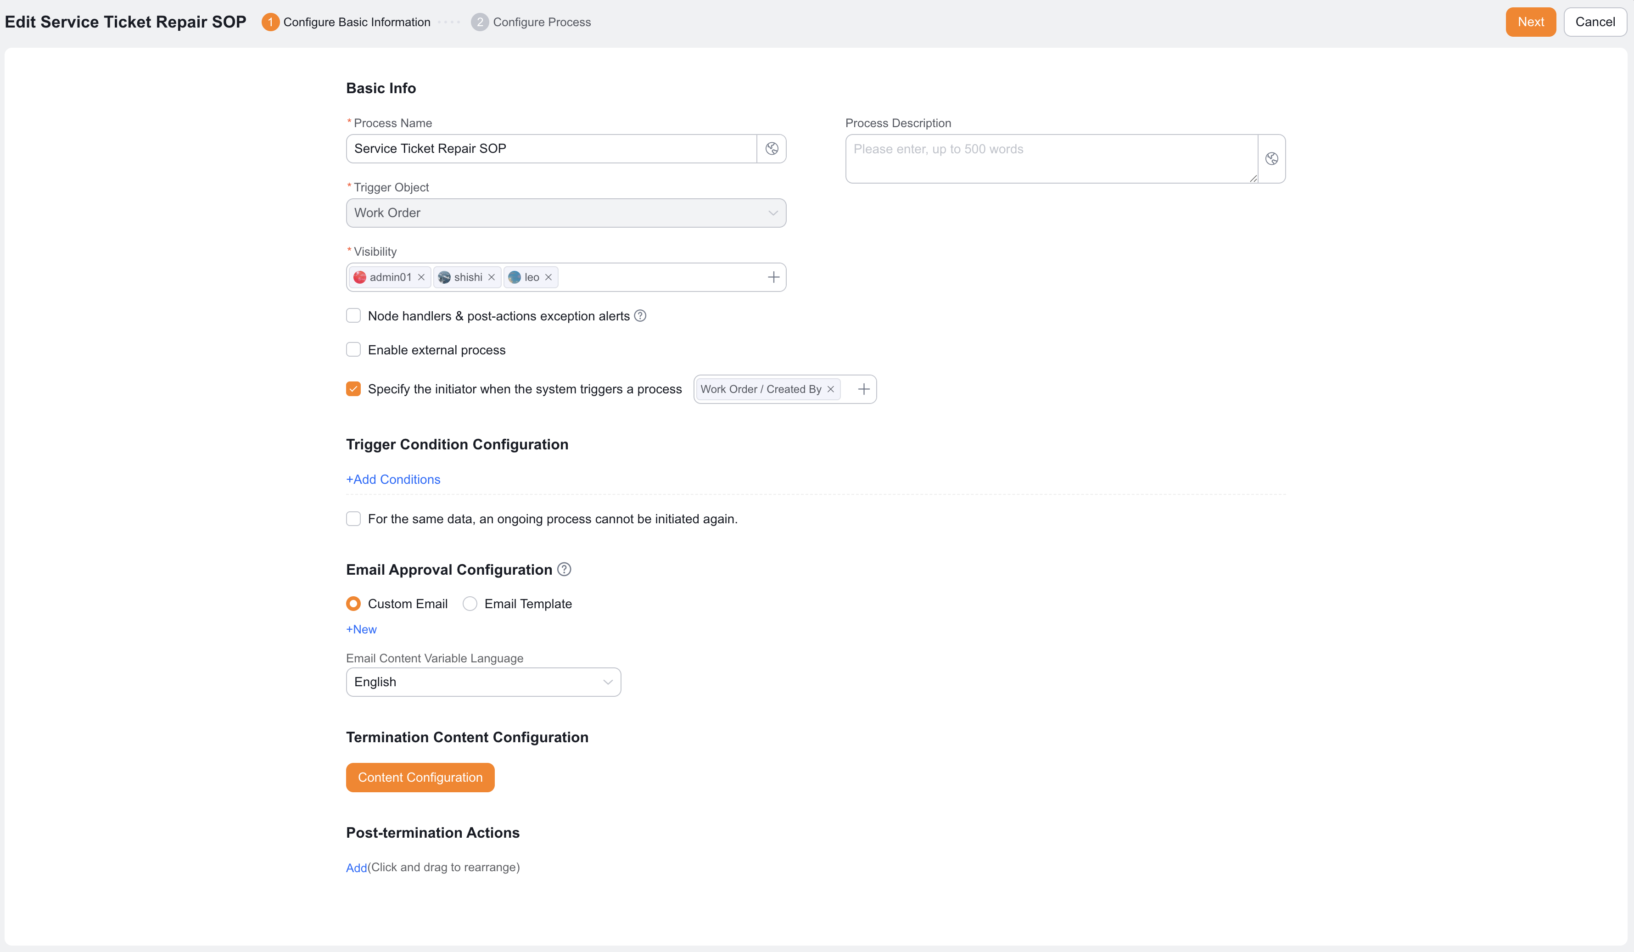Remove leo from Visibility
Image resolution: width=1634 pixels, height=952 pixels.
(x=548, y=278)
